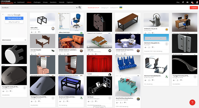Open the Recent all time sort dropdown

click(x=94, y=7)
